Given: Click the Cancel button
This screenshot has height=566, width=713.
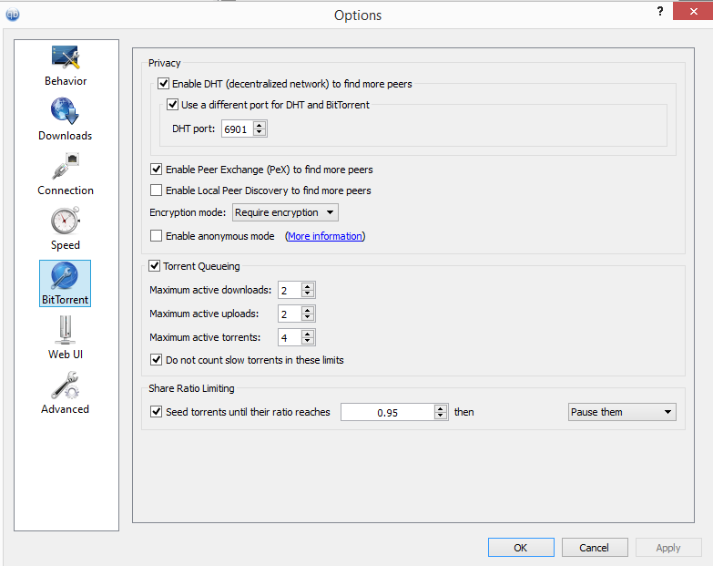Looking at the screenshot, I should click(595, 548).
